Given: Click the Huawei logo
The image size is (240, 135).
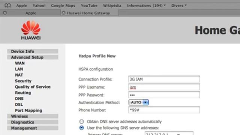Looking at the screenshot, I should [31, 30].
